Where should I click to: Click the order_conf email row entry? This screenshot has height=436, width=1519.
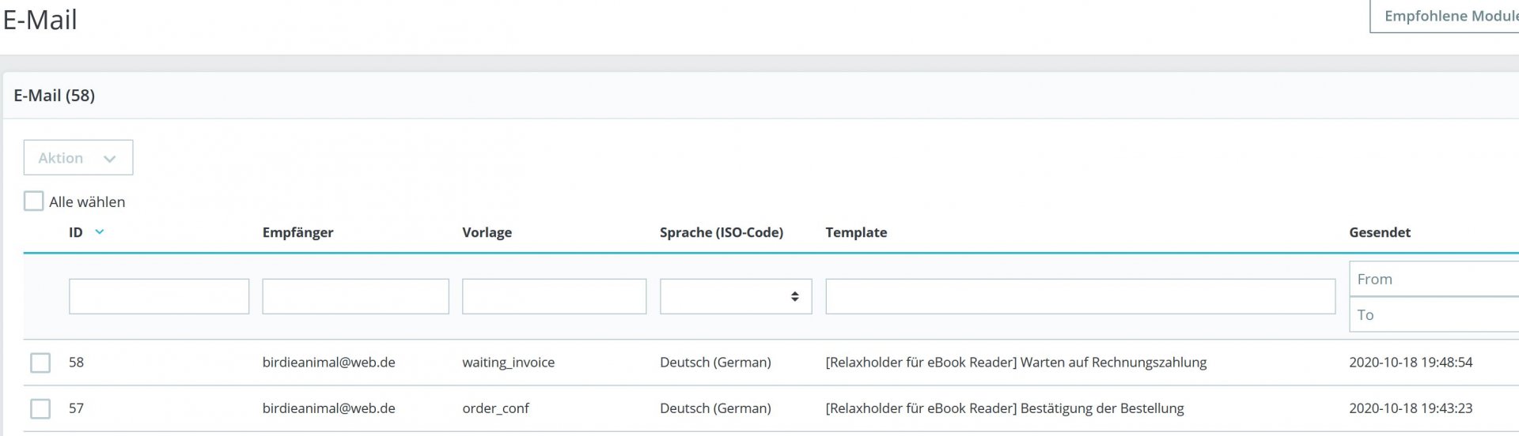tap(495, 408)
